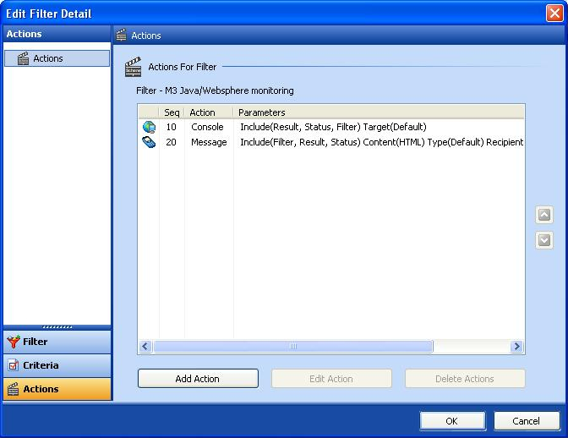
Task: Click the clapperboard icon in Actions tree item
Action: 23,58
